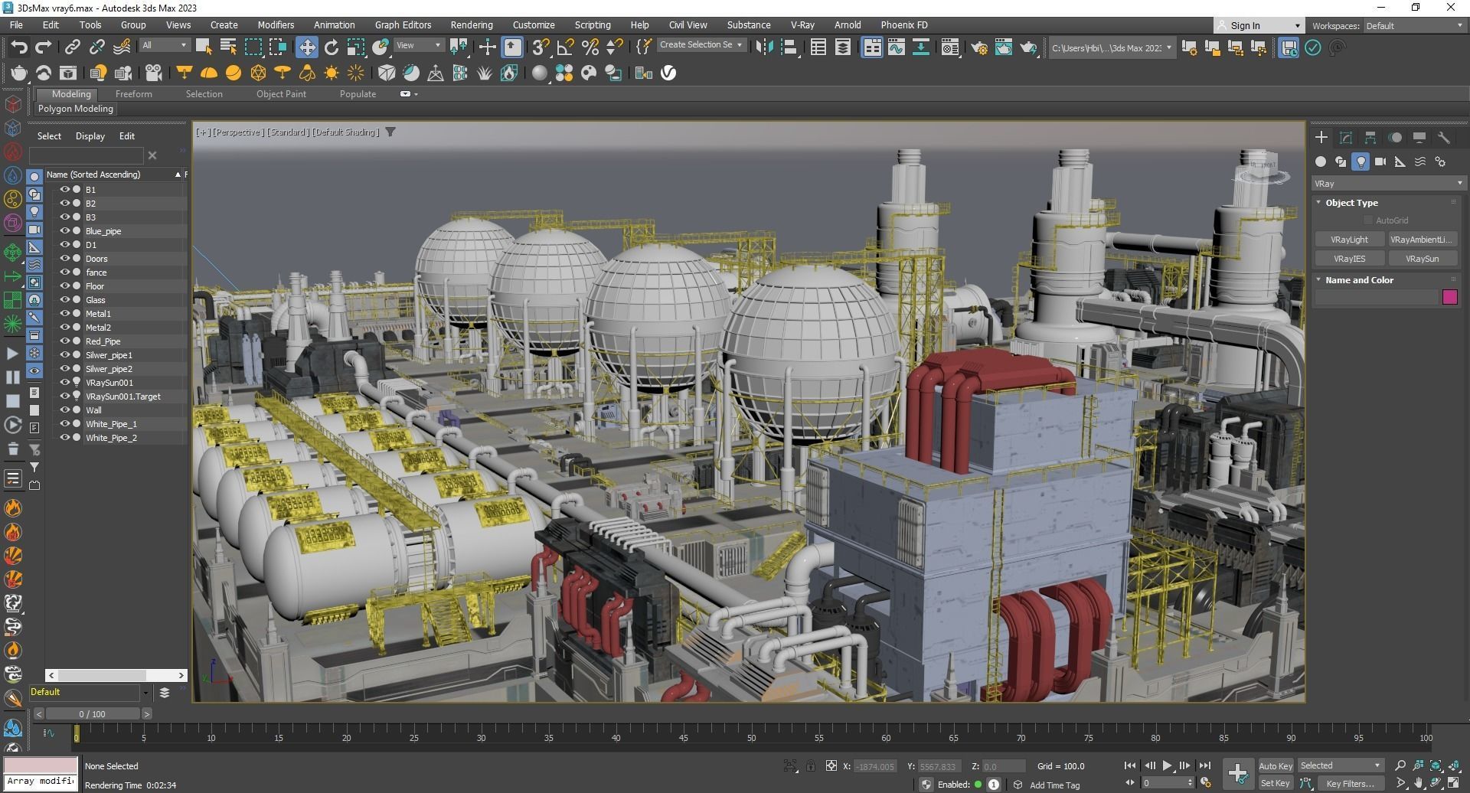The height and width of the screenshot is (793, 1470).
Task: Click the Set Keys plus button
Action: click(1237, 773)
